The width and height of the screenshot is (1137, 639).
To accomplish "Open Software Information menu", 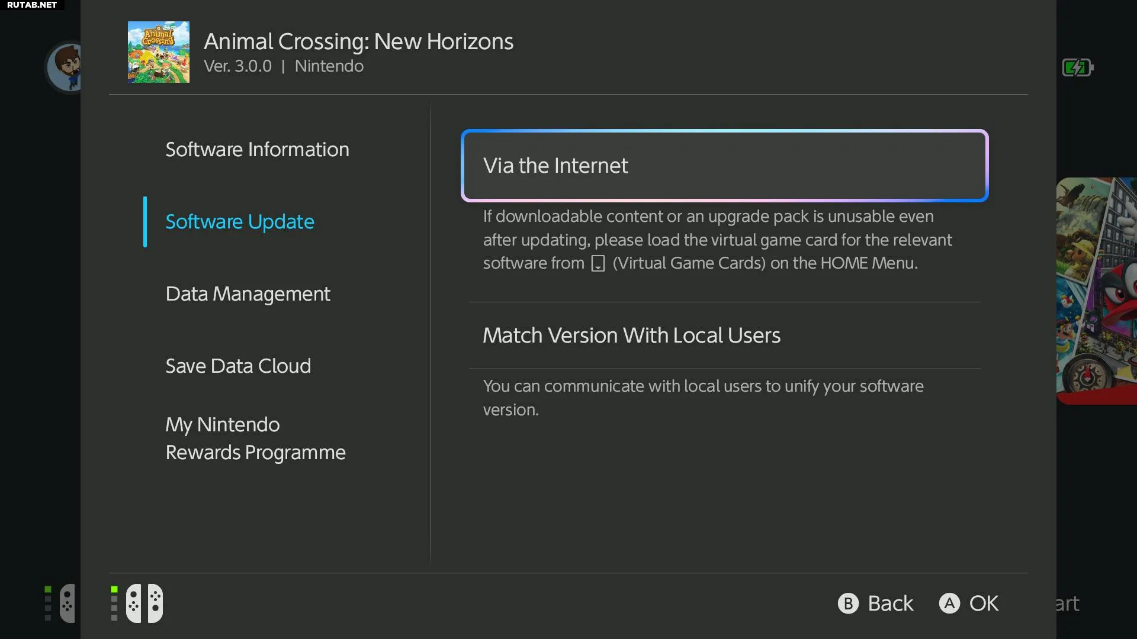I will pos(257,150).
